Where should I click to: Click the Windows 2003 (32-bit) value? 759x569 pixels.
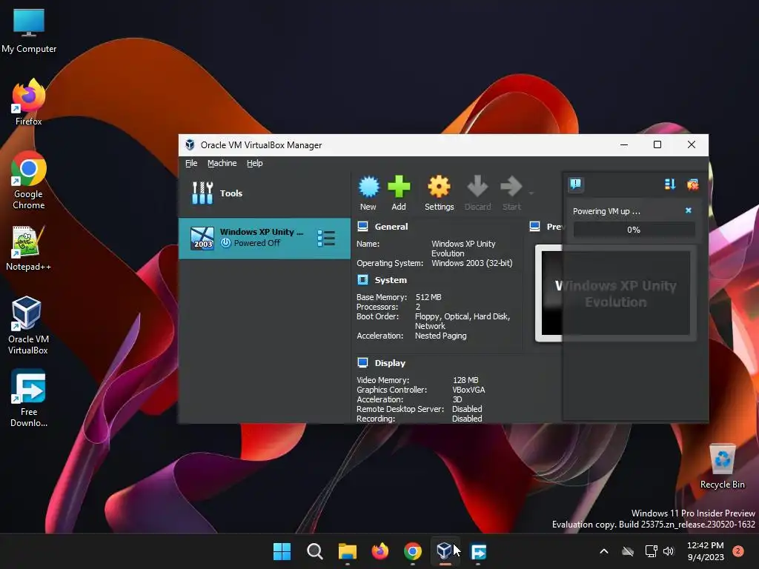coord(472,263)
